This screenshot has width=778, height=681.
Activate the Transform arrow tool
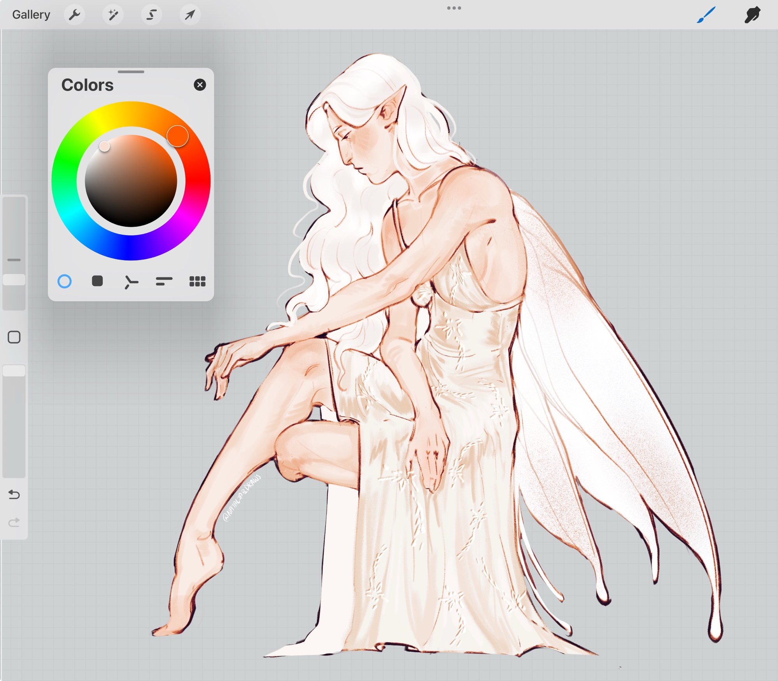click(x=190, y=15)
